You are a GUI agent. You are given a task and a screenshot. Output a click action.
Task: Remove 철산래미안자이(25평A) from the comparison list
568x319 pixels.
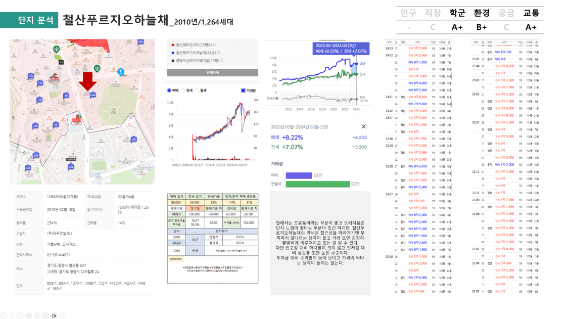(x=214, y=44)
